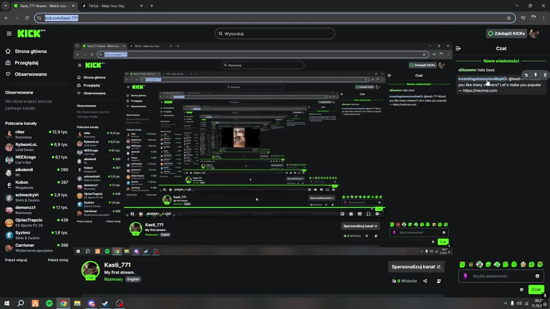Open recommended channel RybsonLoL
Screen dimensions: 550x309
[37, 147]
